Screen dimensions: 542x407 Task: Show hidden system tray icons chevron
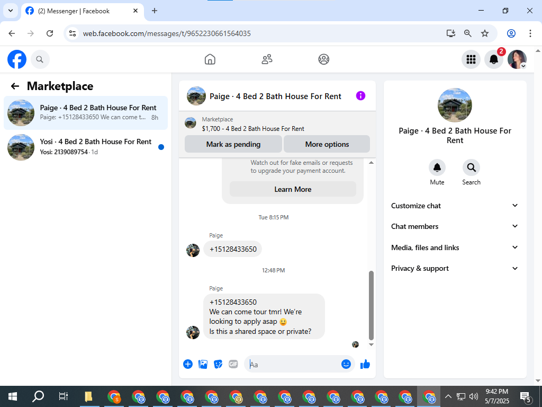[448, 396]
